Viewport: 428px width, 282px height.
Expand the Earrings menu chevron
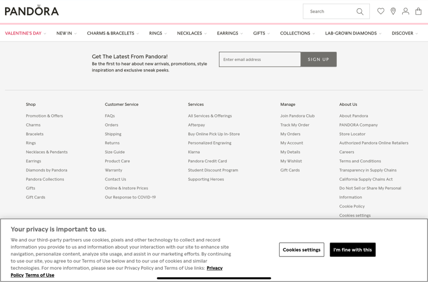(x=241, y=33)
